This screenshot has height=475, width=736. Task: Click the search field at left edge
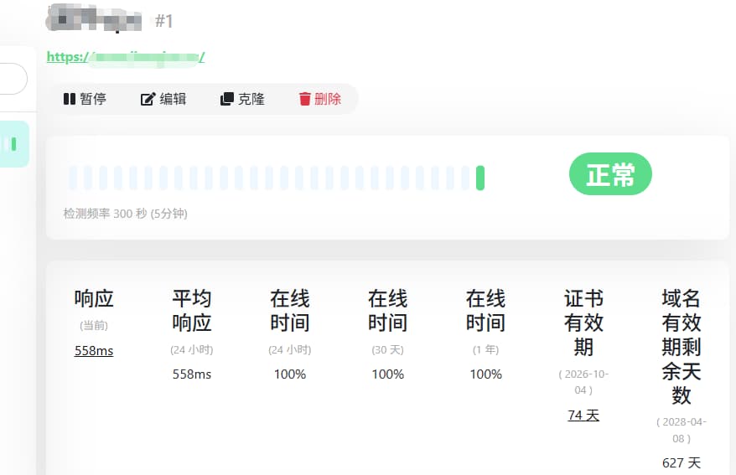click(x=13, y=79)
